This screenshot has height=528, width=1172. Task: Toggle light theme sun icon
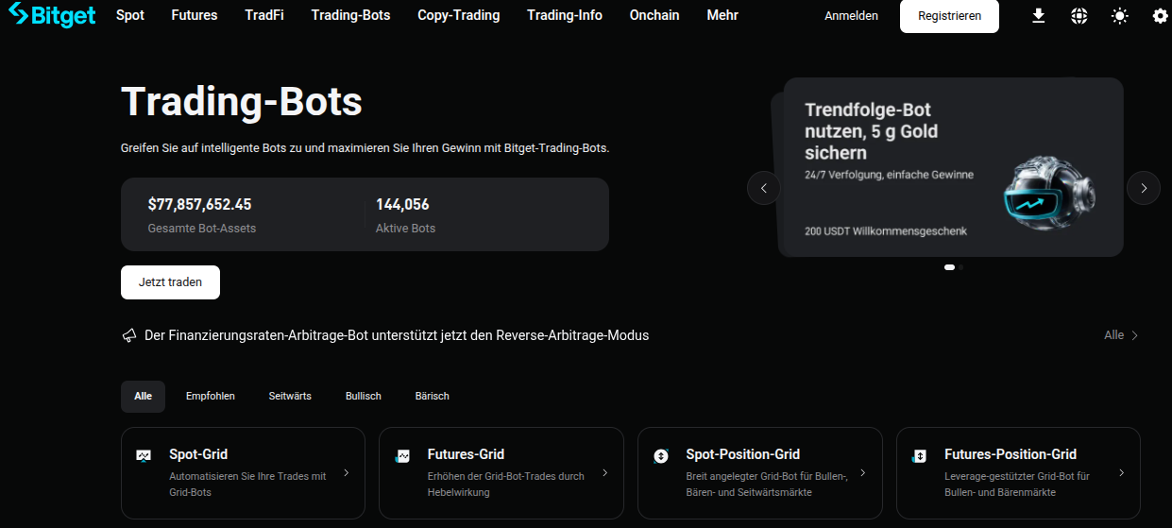click(x=1120, y=16)
